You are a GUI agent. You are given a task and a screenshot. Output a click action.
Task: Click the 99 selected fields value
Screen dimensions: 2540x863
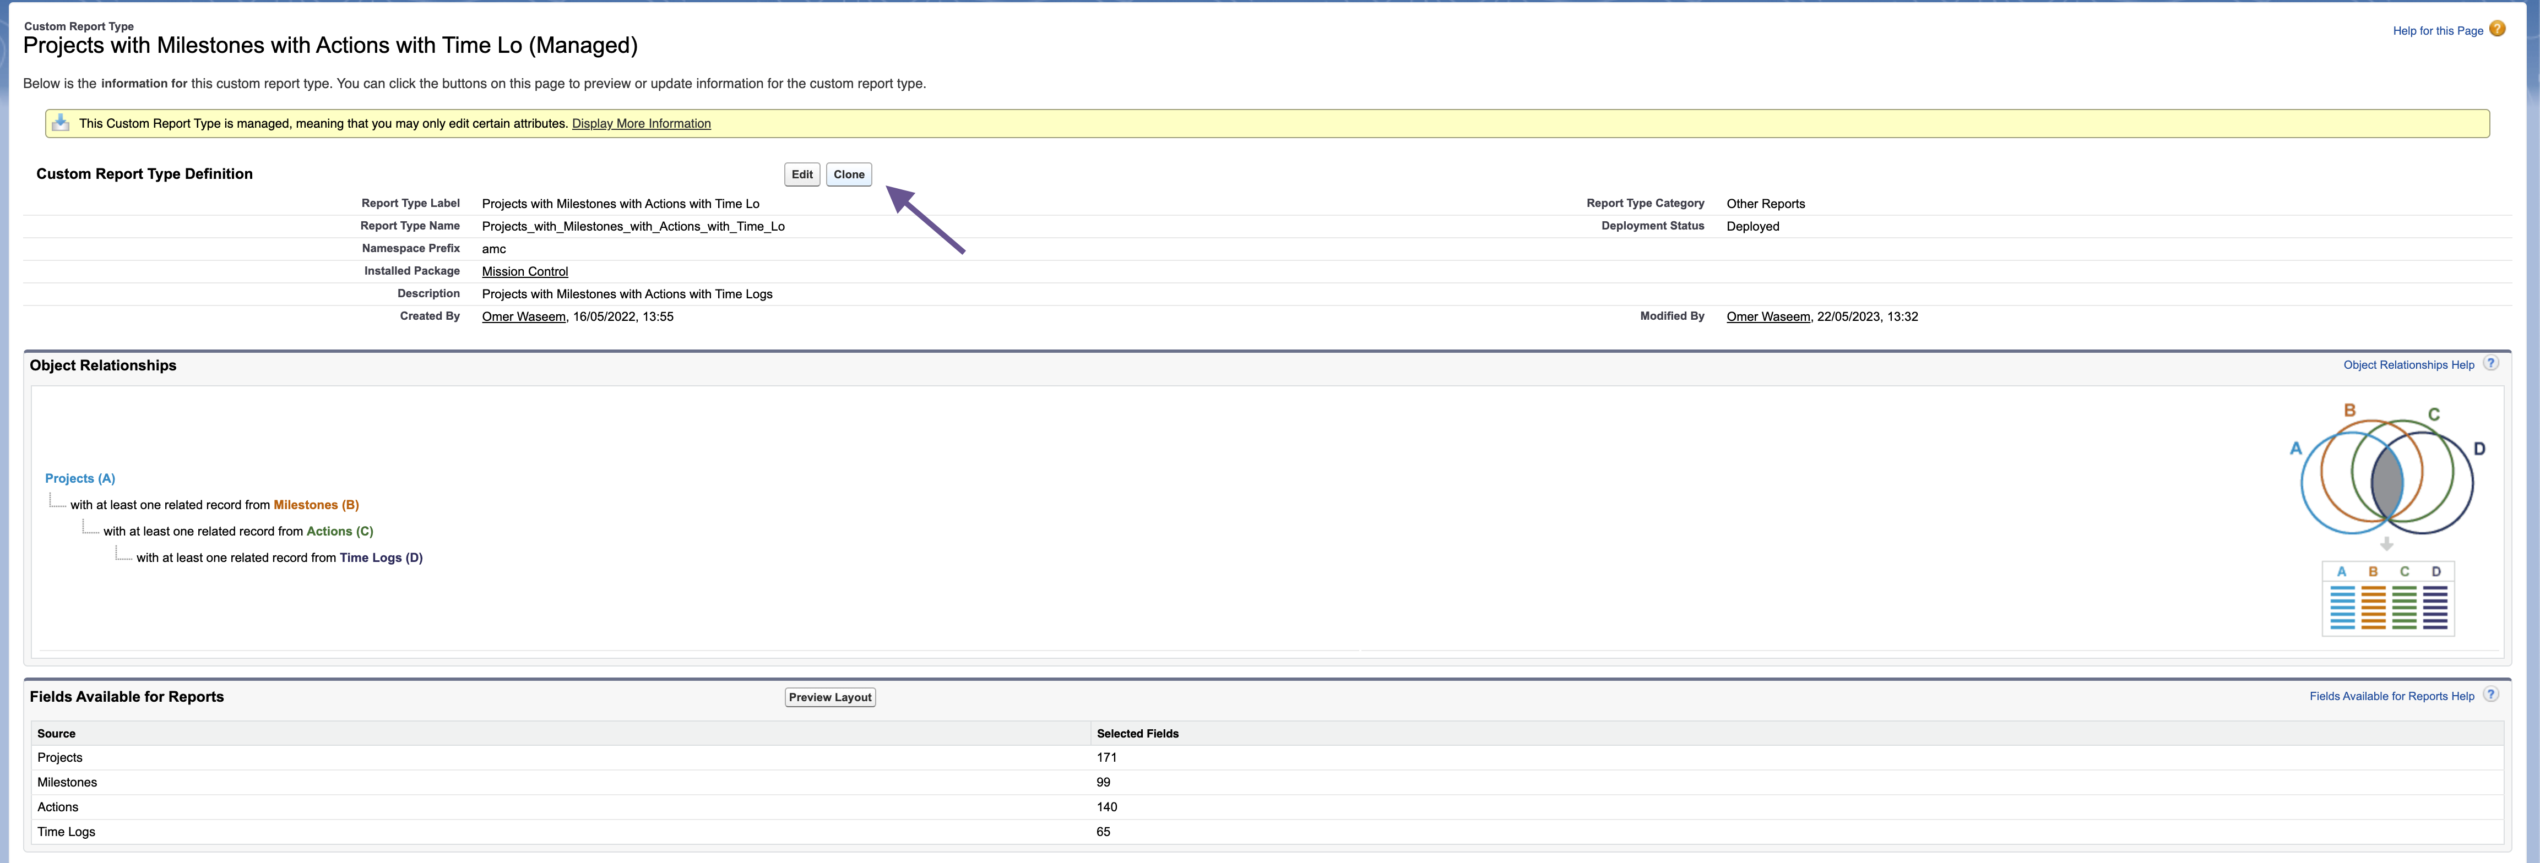coord(1103,782)
